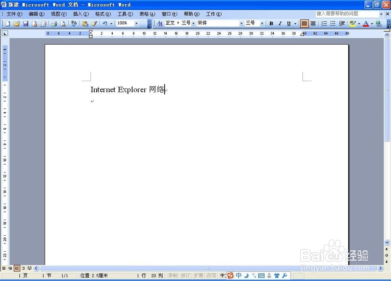Toggle Underline formatting
Image resolution: width=391 pixels, height=281 pixels.
coord(289,24)
